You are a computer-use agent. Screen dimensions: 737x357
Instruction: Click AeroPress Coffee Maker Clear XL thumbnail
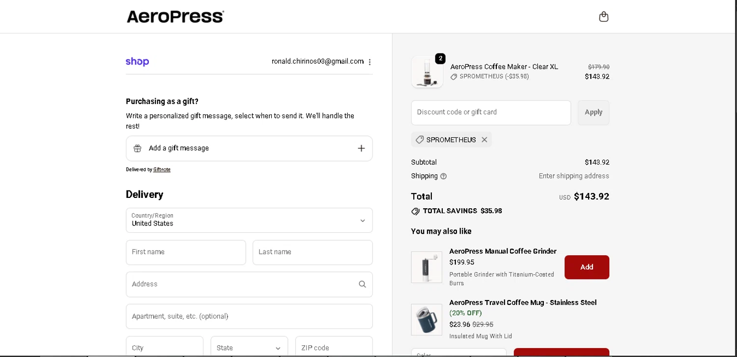427,72
